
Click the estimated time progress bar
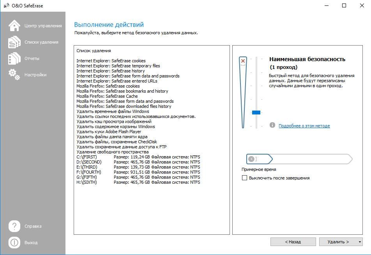(x=299, y=159)
